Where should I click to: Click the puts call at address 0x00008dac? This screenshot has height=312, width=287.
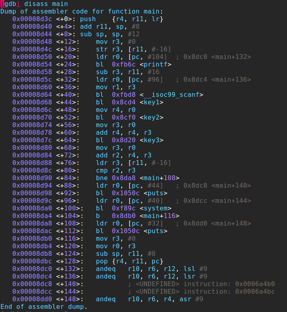click(132, 231)
